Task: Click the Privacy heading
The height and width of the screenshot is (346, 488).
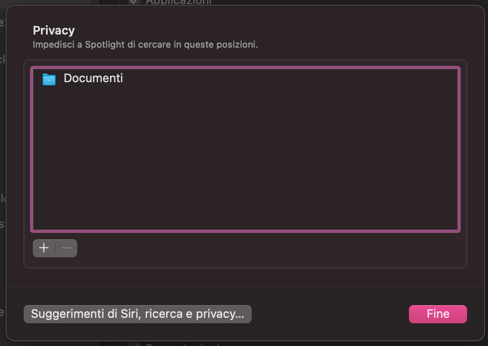Action: [x=54, y=30]
